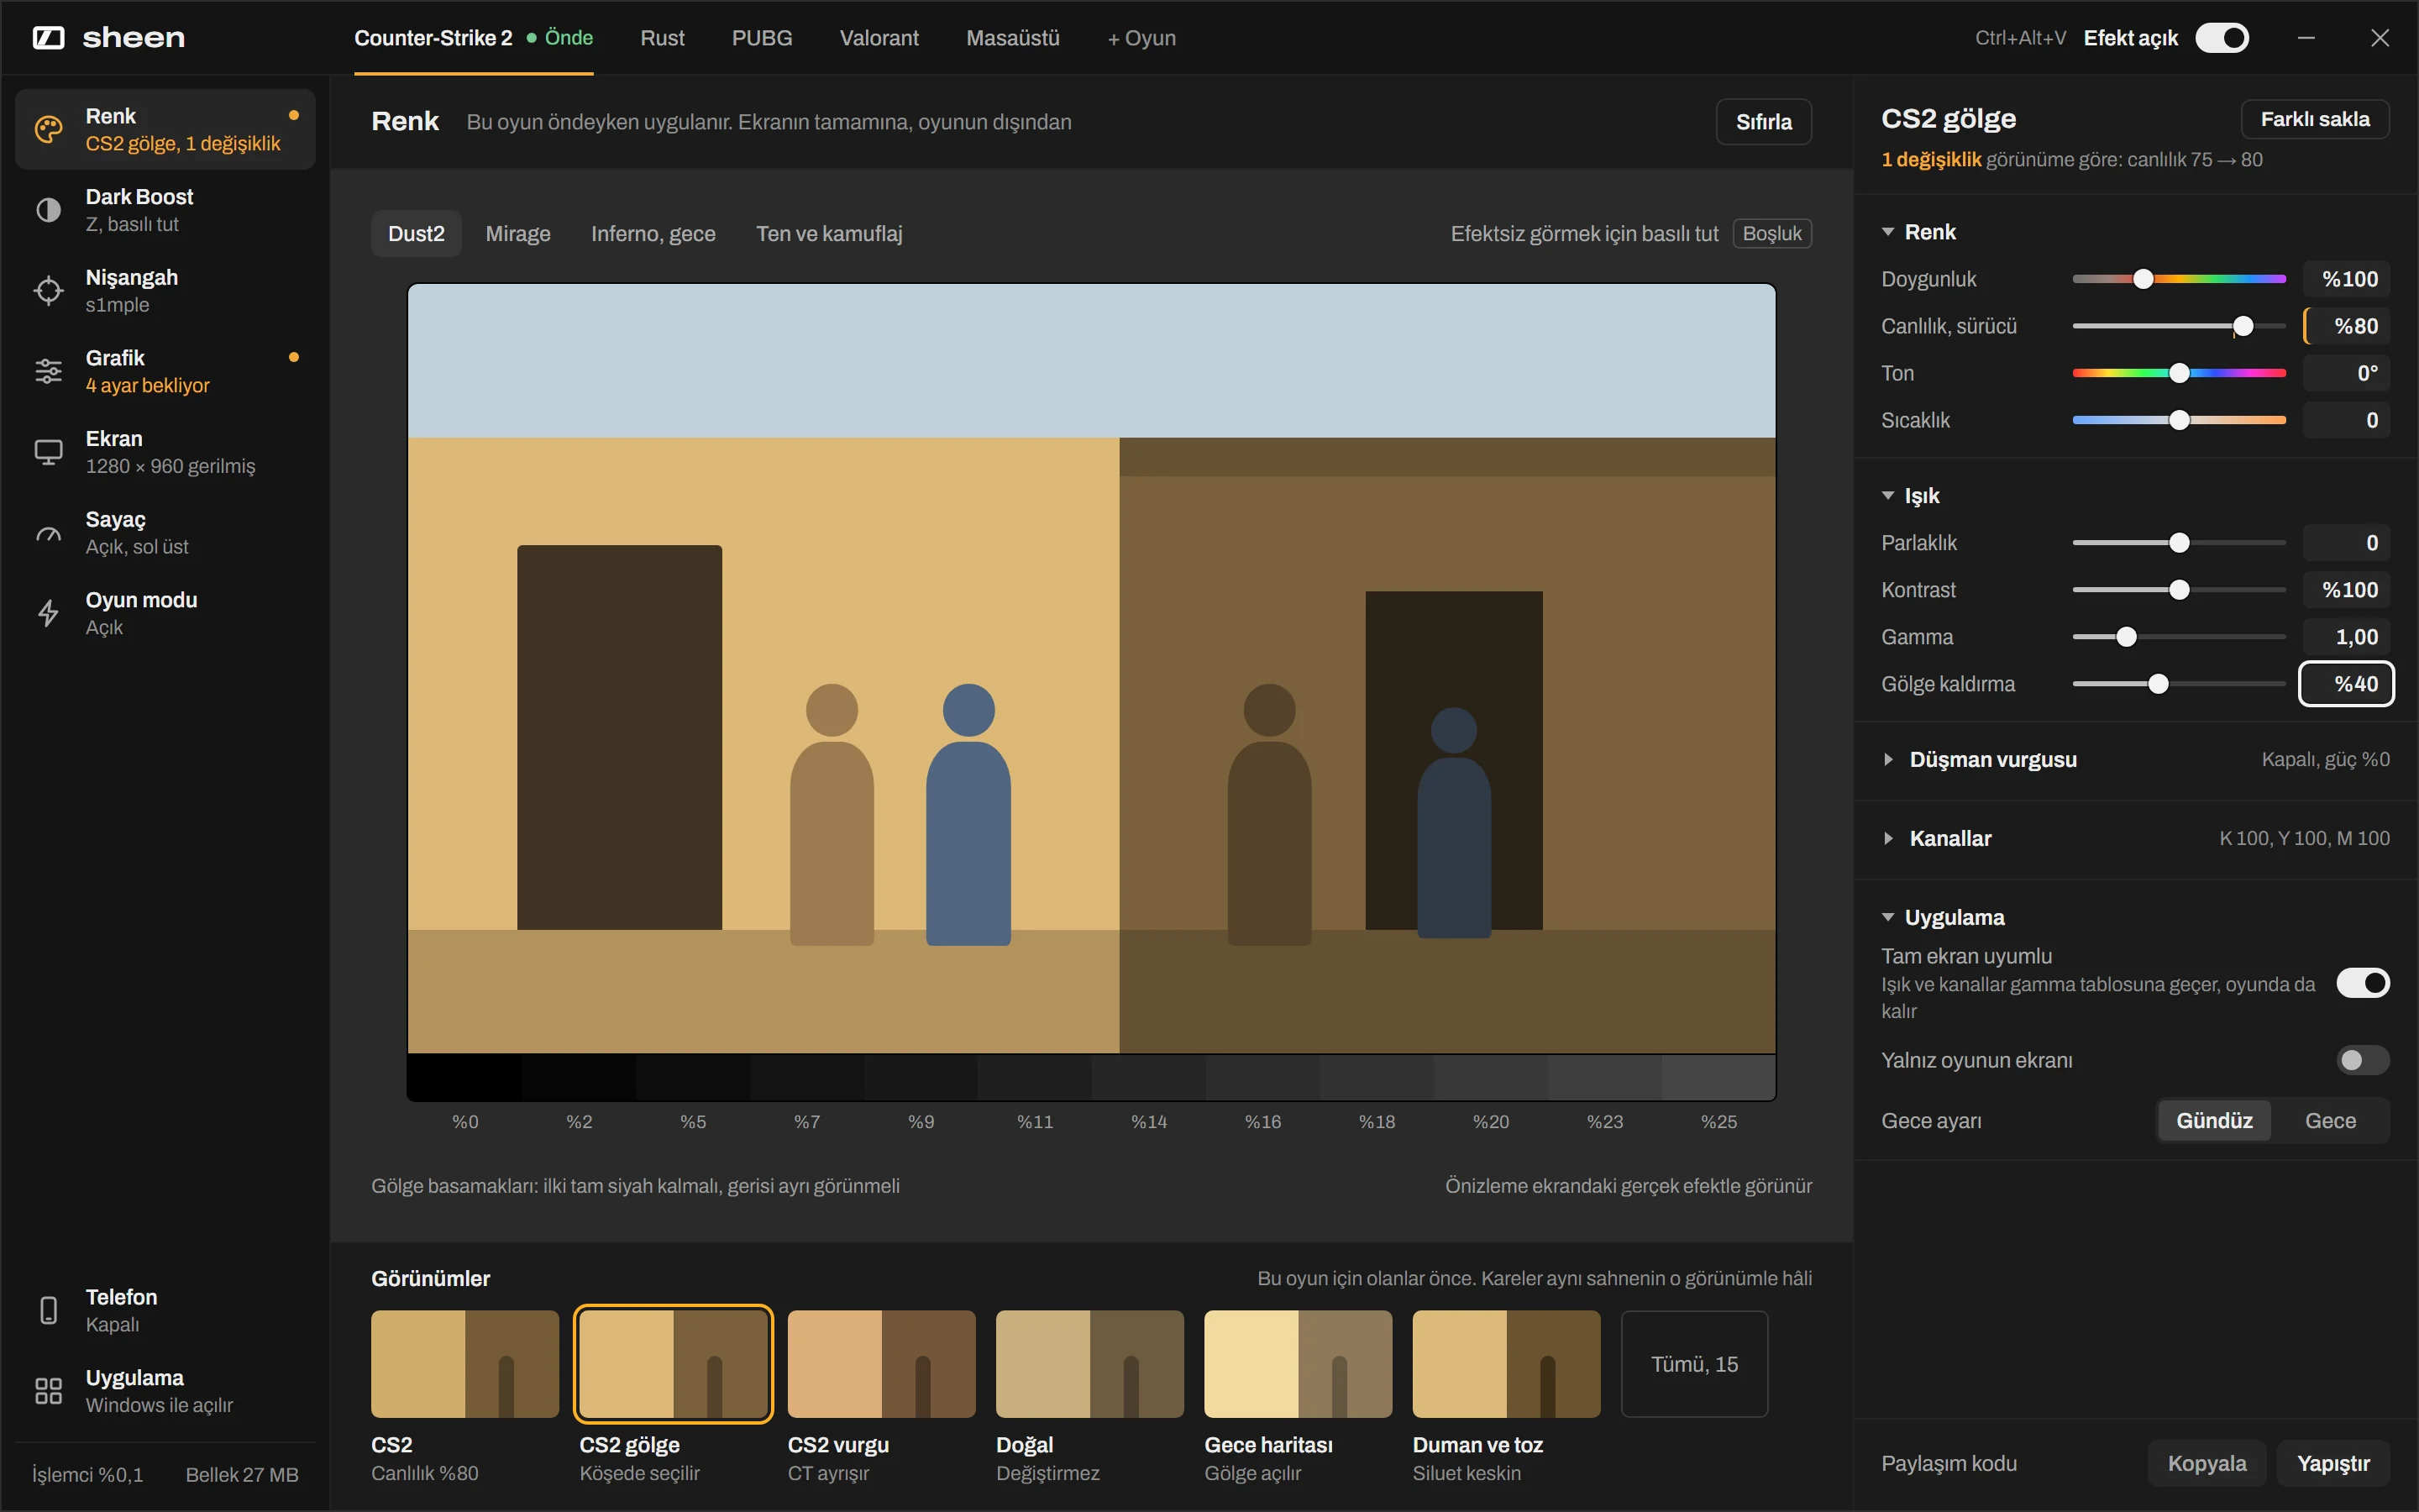Click the Canlılık %80 value field

2346,326
